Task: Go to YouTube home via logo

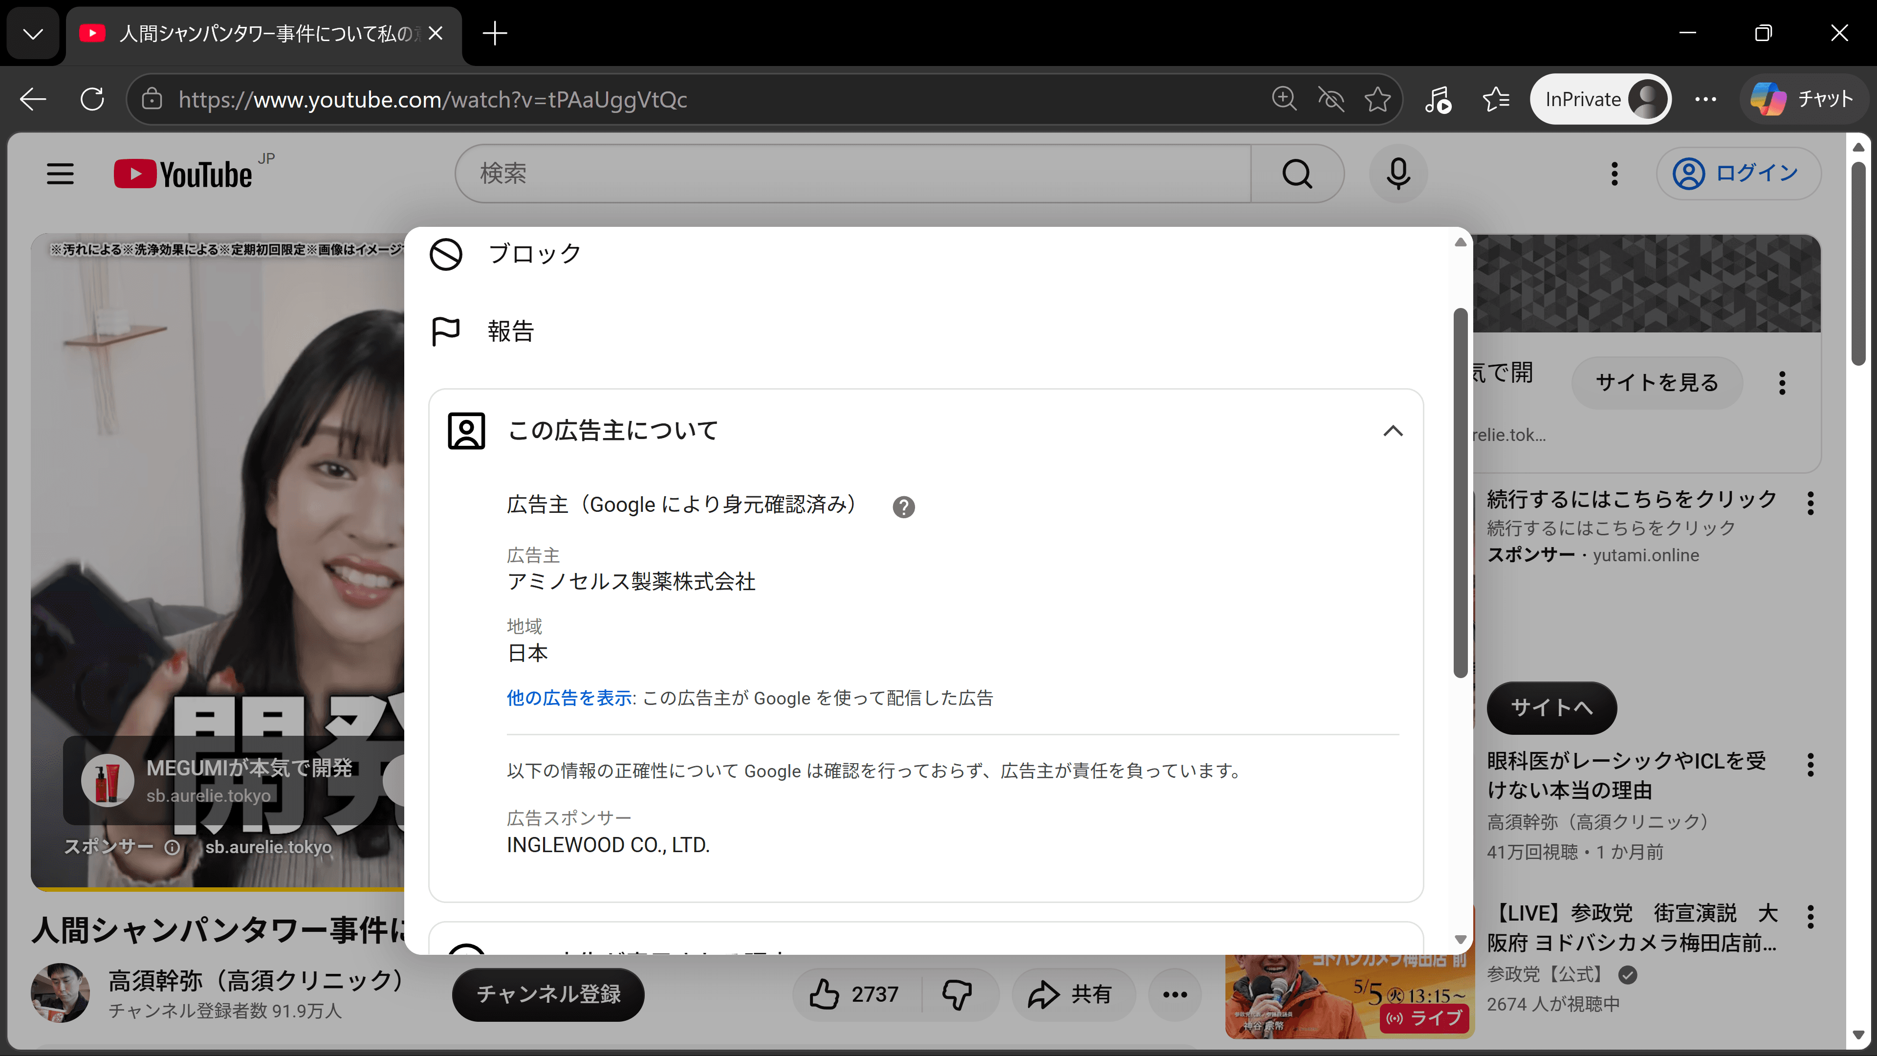Action: coord(184,174)
